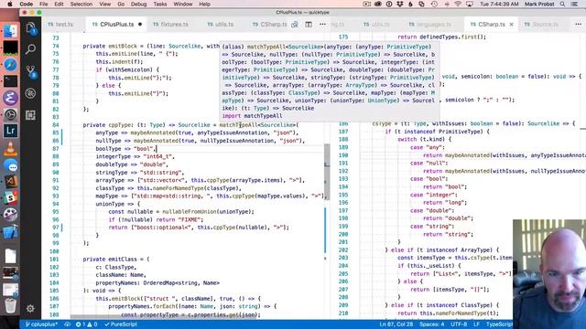Click the PureScript status bar item
Viewport: 586px width, 329px height.
121,324
